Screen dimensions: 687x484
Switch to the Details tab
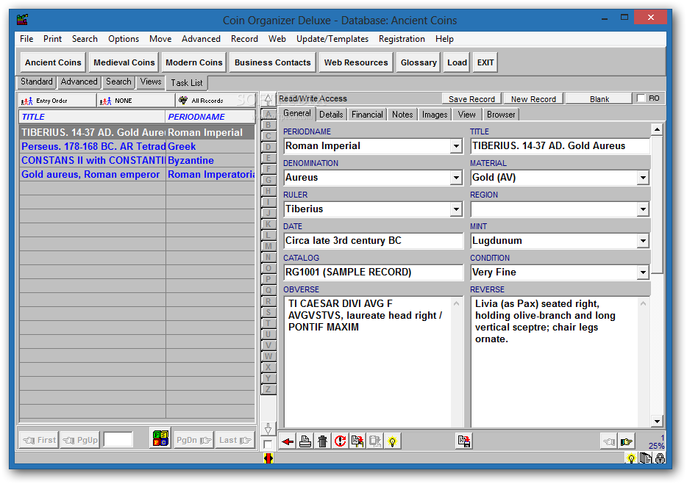(331, 115)
